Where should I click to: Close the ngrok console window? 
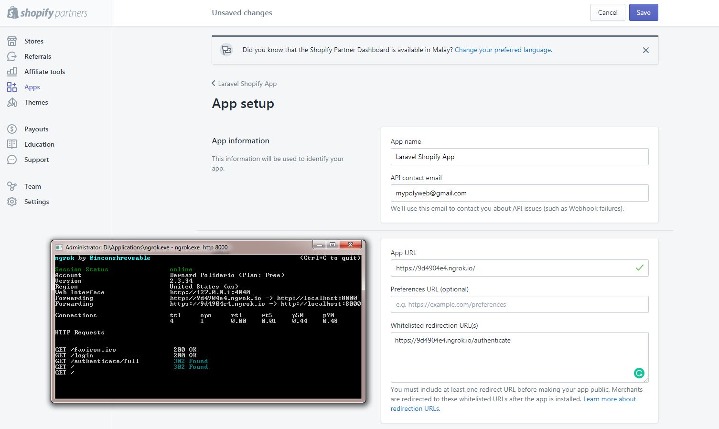[x=350, y=245]
